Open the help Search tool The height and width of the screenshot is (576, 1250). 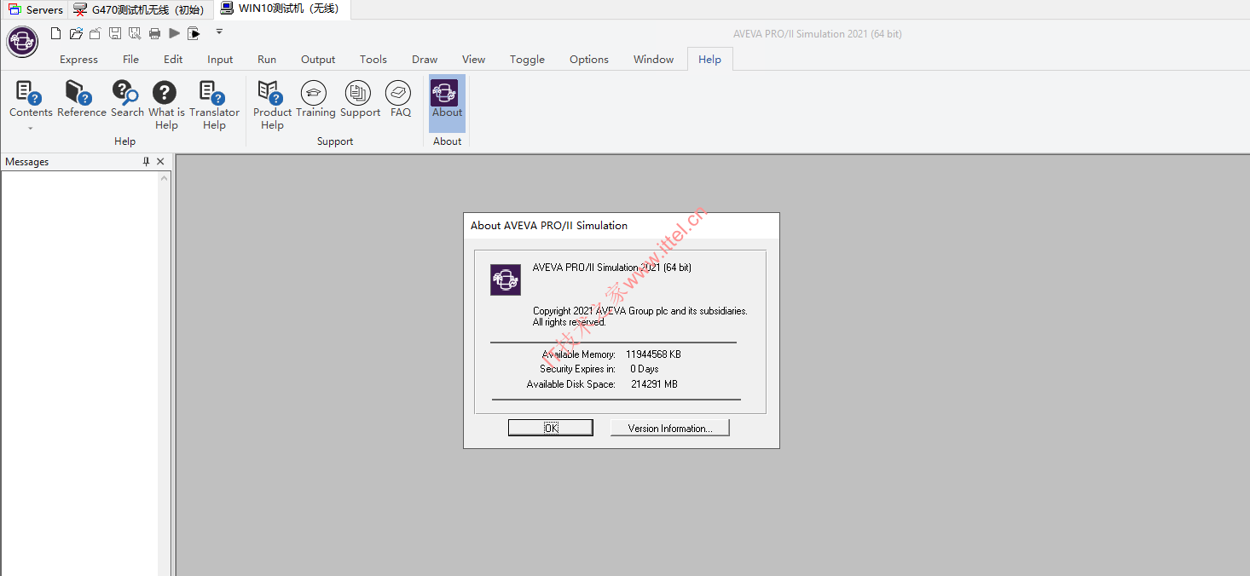point(127,99)
